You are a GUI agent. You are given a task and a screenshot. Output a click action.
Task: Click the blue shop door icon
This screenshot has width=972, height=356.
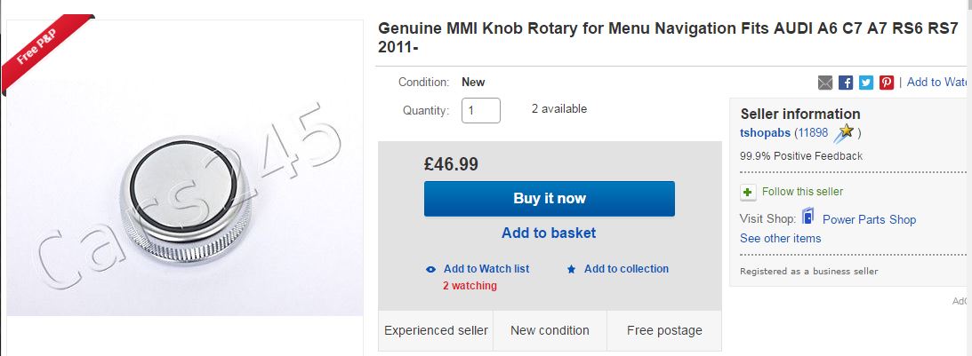(x=808, y=218)
